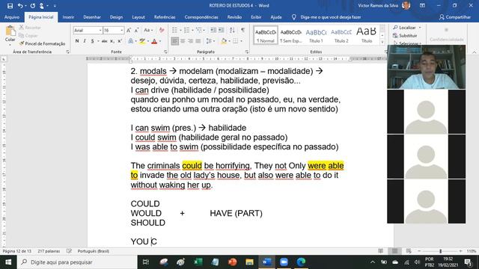Switch to Web Layout view in status bar
Image resolution: width=479 pixels, height=269 pixels.
(409, 251)
